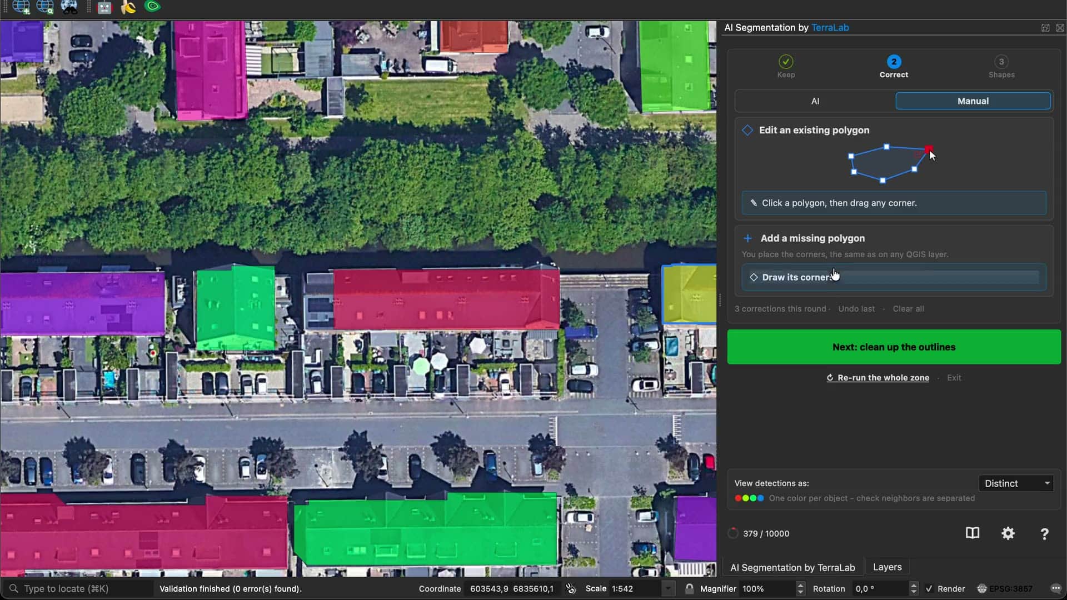Open the globe-with-plus data source toolbar icon
The image size is (1067, 600).
pyautogui.click(x=22, y=7)
